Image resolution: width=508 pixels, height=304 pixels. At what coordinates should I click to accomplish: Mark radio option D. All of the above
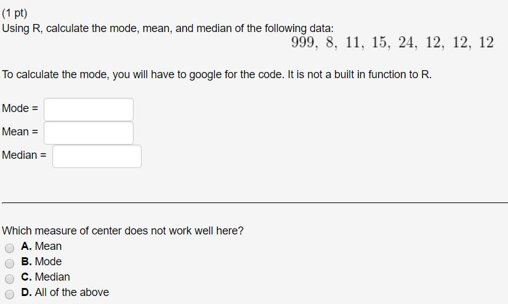coord(9,294)
